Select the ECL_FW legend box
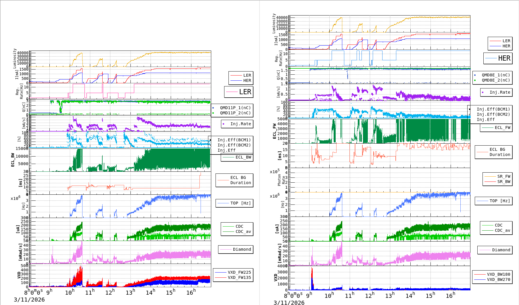519x305 pixels. coord(496,128)
